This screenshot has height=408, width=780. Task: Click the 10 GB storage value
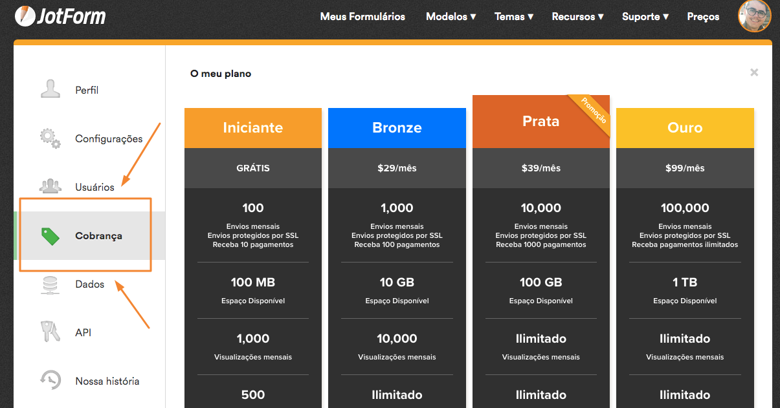(397, 283)
